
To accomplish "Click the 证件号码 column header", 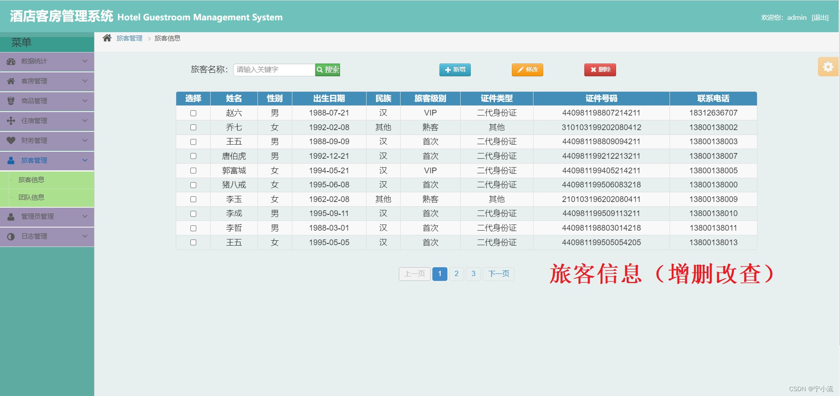I will click(x=601, y=99).
